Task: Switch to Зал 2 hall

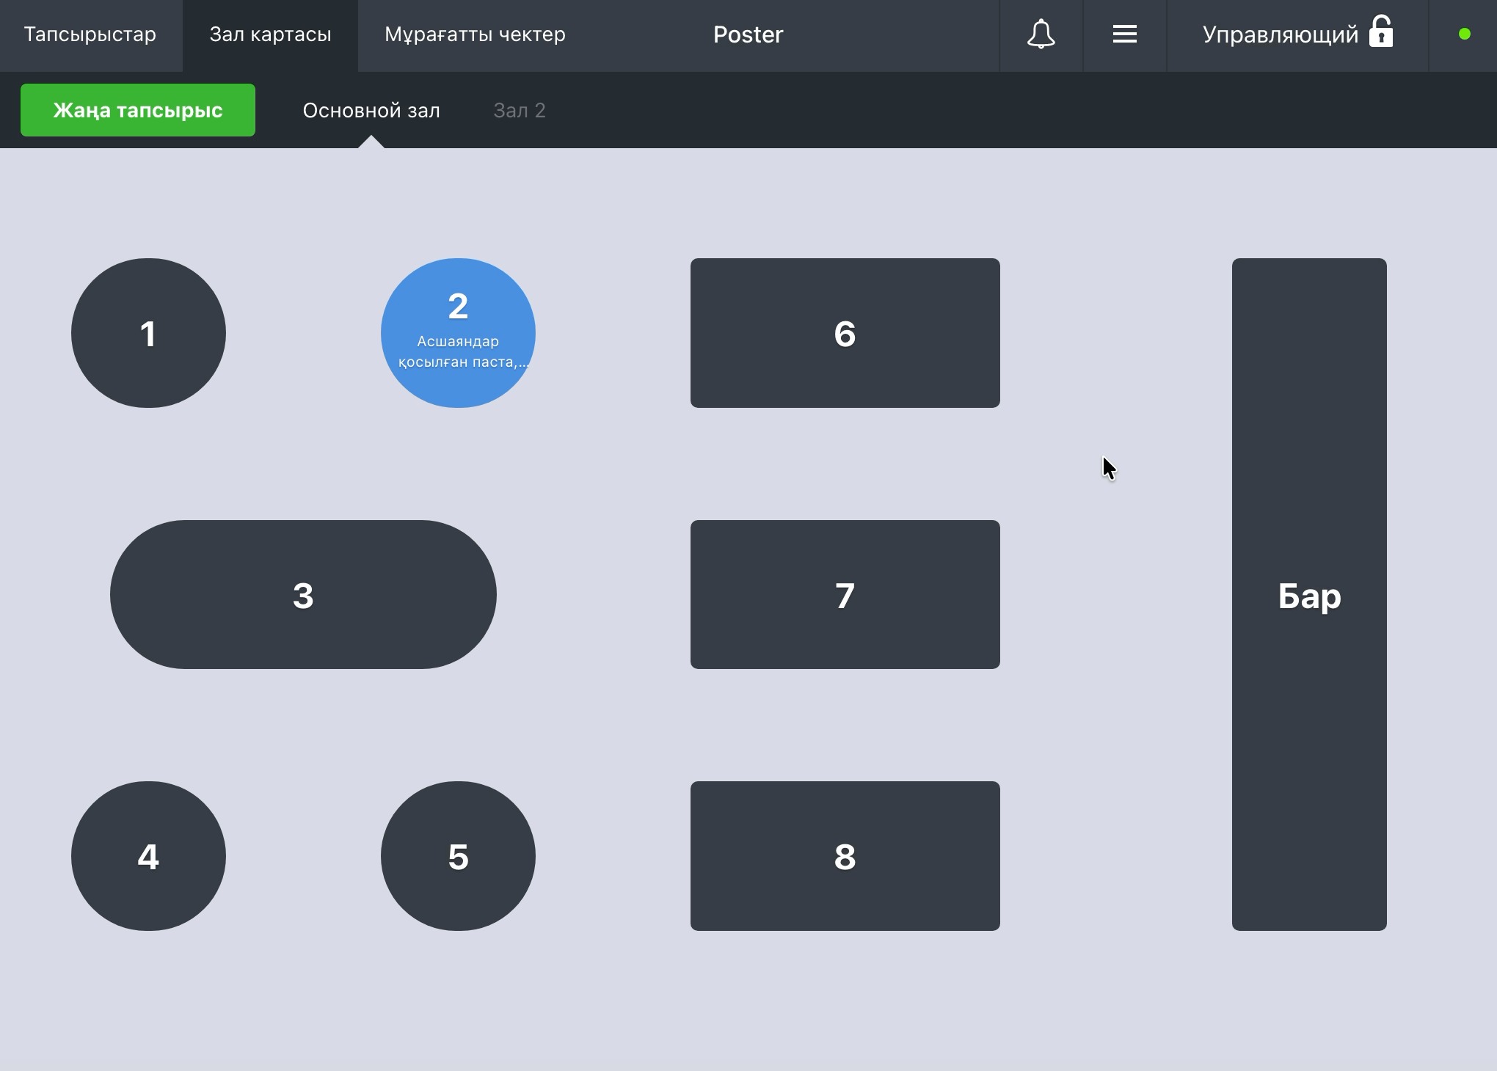Action: click(520, 110)
